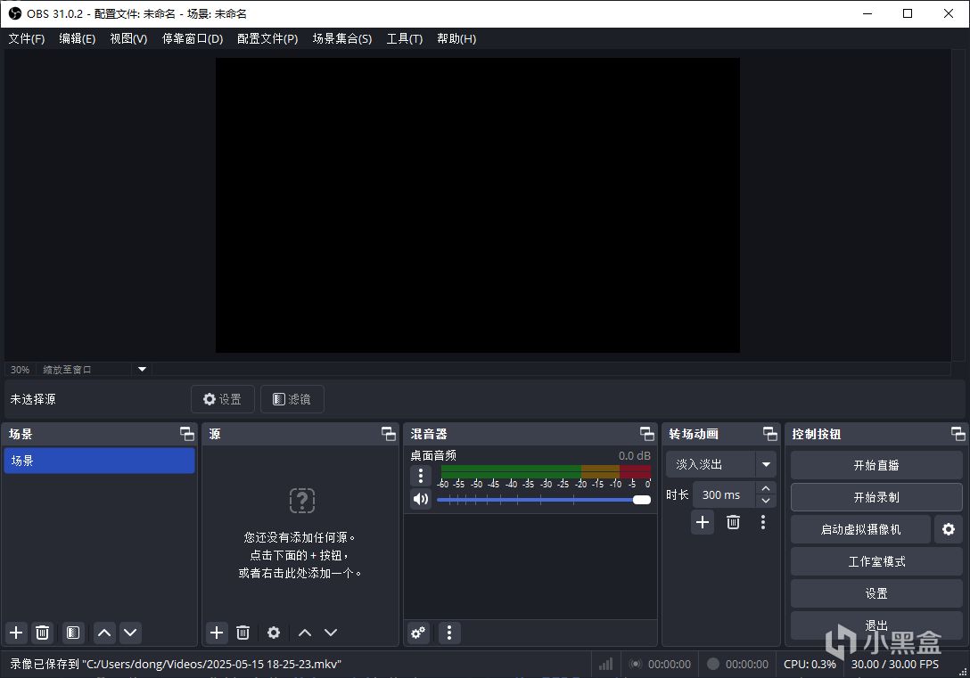Adjust the 桌面音频 volume slider
970x678 pixels.
(543, 500)
